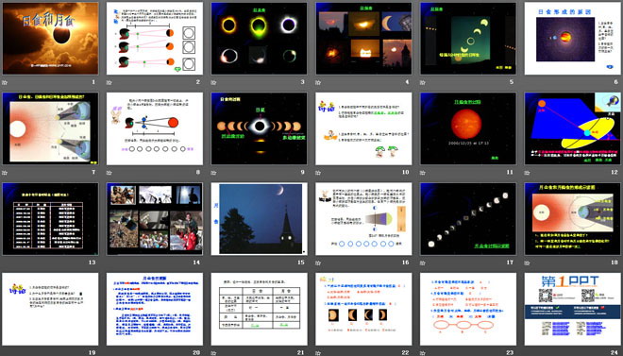
Task: Select slide 20 with blue text paragraphs
Action: click(x=155, y=309)
